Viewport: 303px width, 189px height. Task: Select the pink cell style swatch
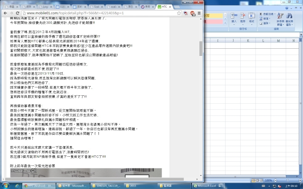[214, 21]
